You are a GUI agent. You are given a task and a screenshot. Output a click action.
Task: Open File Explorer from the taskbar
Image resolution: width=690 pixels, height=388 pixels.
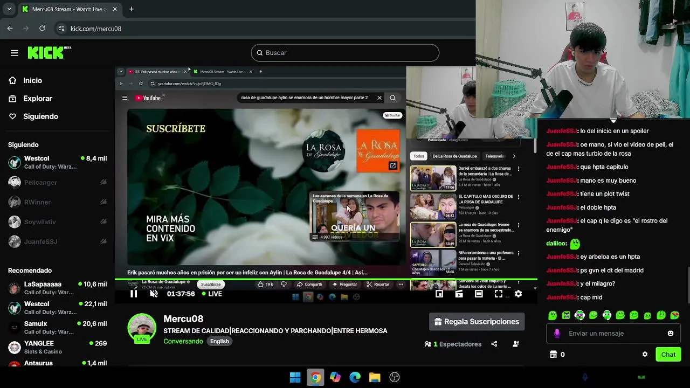pos(375,377)
